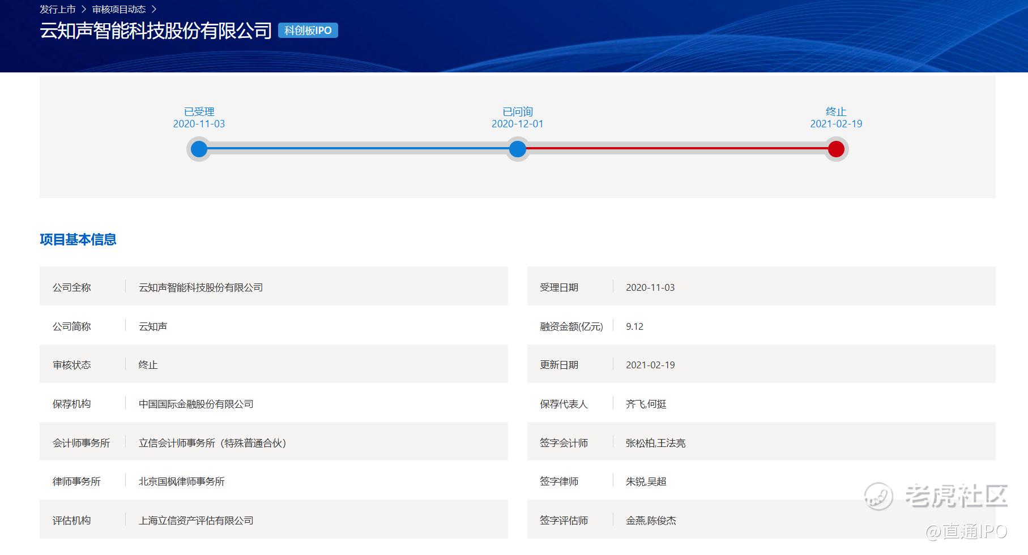
Task: Open the 发行上市 breadcrumb link
Action: (57, 9)
